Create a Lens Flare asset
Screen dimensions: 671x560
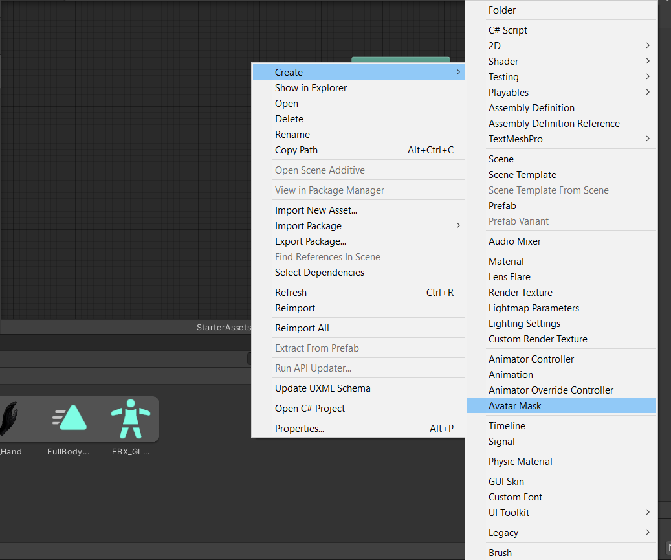tap(561, 276)
